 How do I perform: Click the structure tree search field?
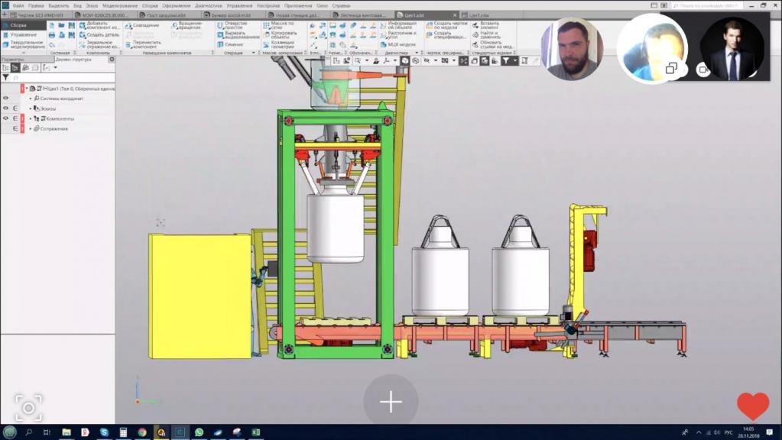(63, 78)
